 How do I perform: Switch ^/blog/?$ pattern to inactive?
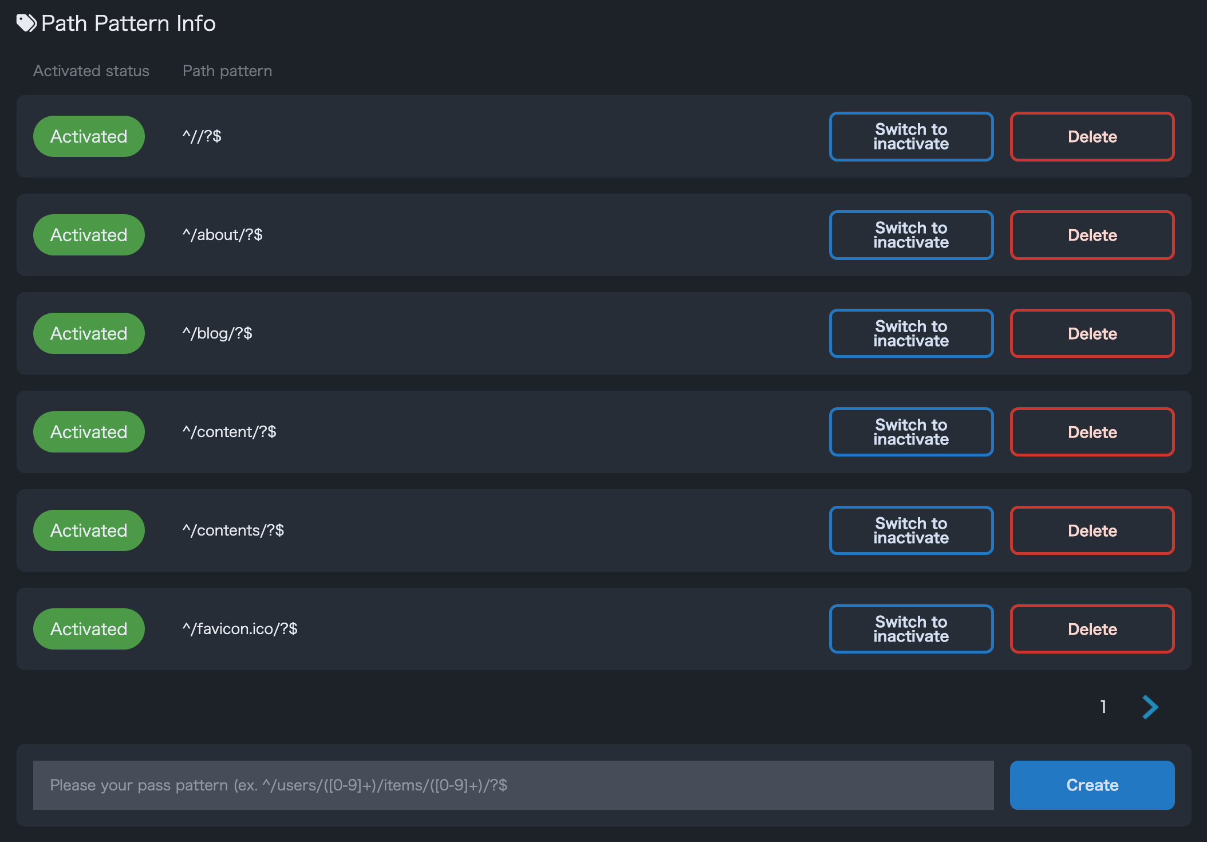pyautogui.click(x=910, y=333)
